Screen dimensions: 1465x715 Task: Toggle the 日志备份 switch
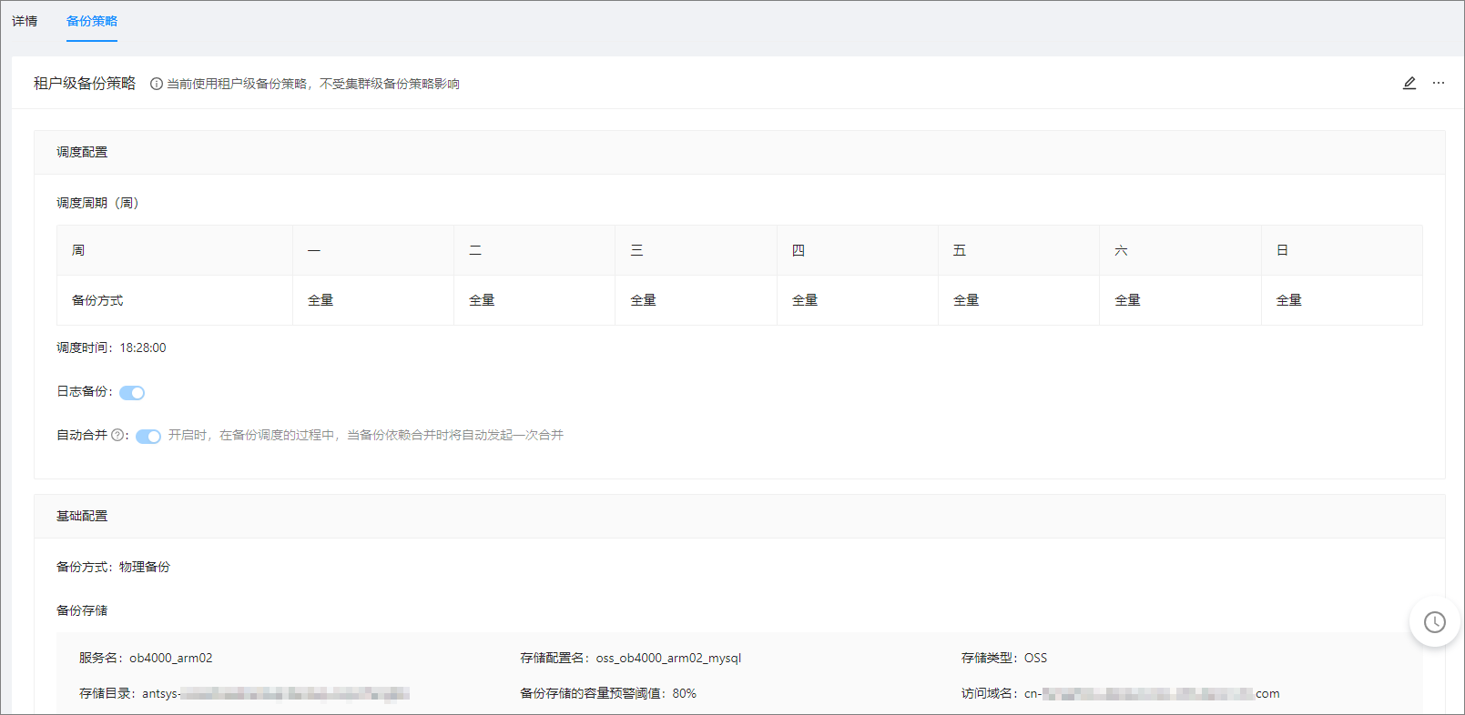(x=132, y=393)
